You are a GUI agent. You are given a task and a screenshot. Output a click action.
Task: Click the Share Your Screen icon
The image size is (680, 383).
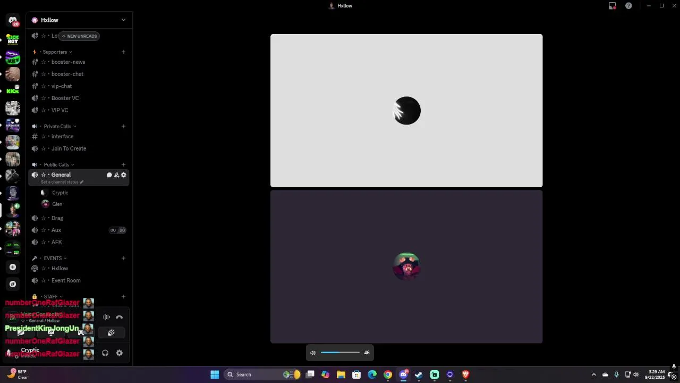(x=51, y=332)
